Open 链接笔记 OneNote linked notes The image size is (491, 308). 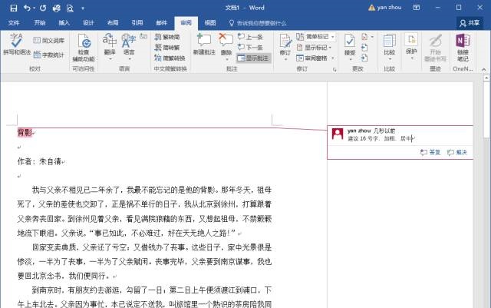point(463,46)
